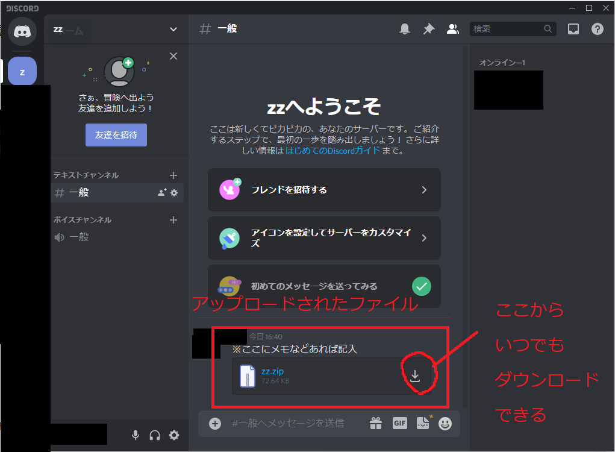615x452 pixels.
Task: Show pinned messages
Action: pos(429,29)
